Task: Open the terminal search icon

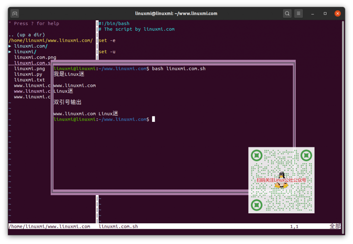Action: [x=287, y=13]
